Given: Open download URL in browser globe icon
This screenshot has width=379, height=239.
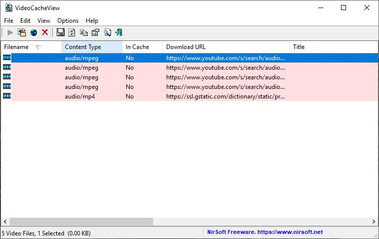Looking at the screenshot, I should click(33, 32).
